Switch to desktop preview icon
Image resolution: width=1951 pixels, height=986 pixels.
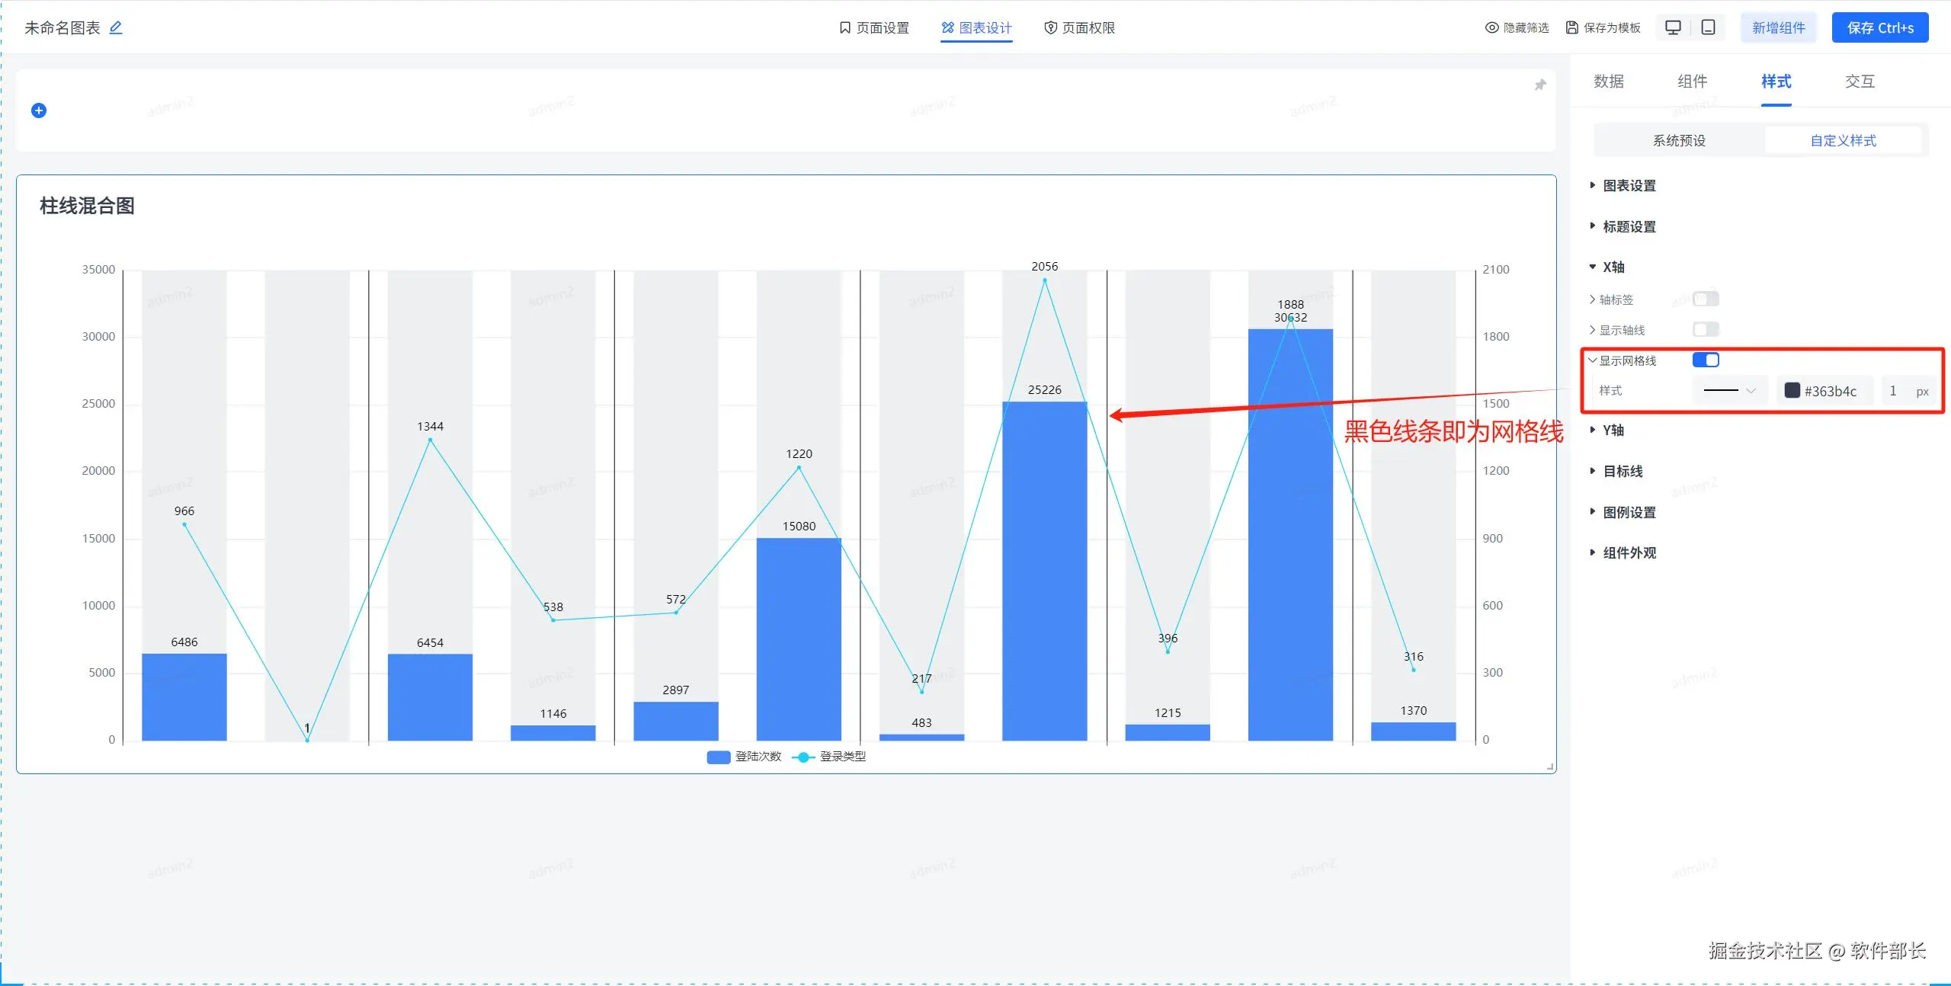tap(1673, 28)
